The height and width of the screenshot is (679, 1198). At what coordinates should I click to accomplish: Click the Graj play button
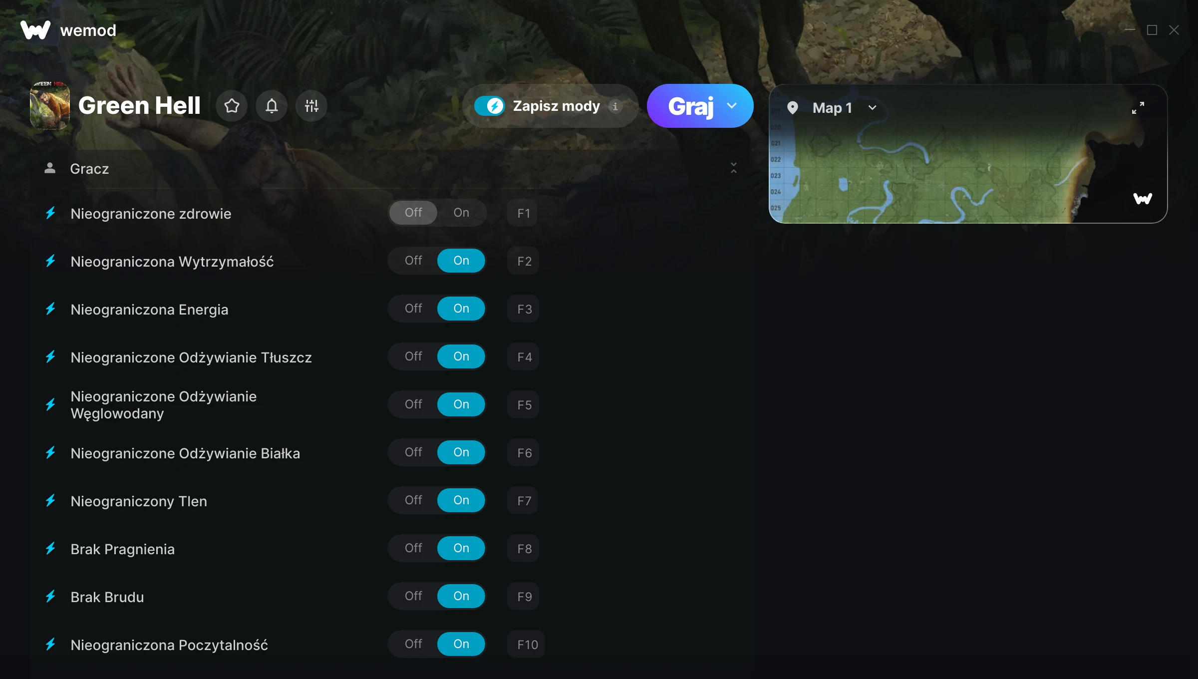click(x=691, y=106)
